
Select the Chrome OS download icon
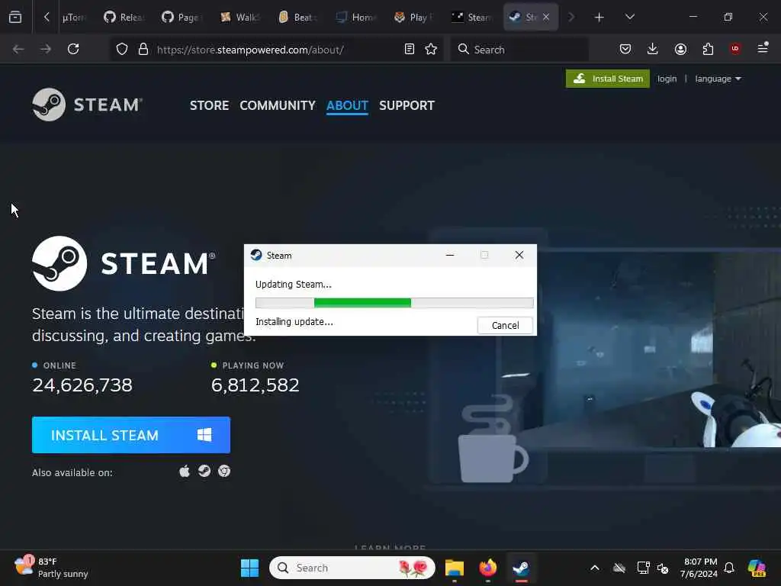click(224, 472)
